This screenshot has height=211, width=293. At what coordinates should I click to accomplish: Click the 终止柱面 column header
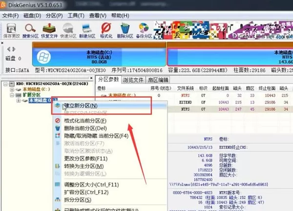pyautogui.click(x=267, y=88)
